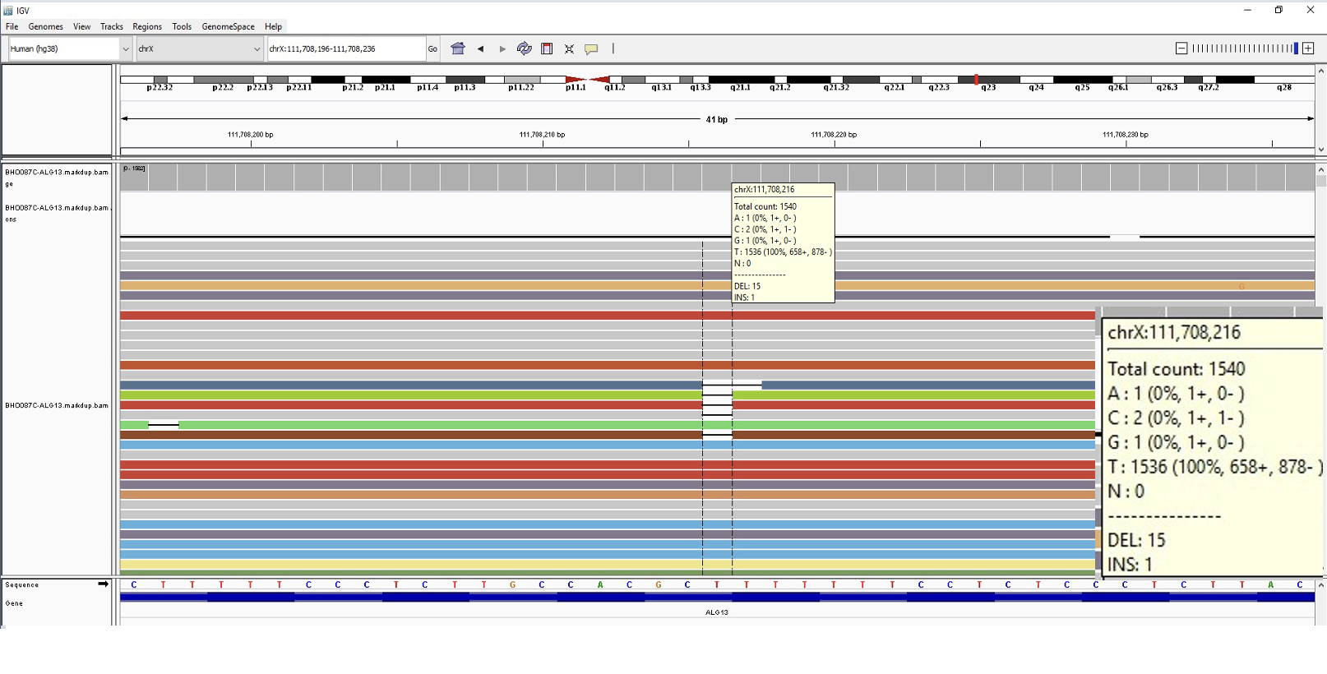Open the GenomeSpace menu
Image resolution: width=1327 pixels, height=674 pixels.
(x=228, y=26)
